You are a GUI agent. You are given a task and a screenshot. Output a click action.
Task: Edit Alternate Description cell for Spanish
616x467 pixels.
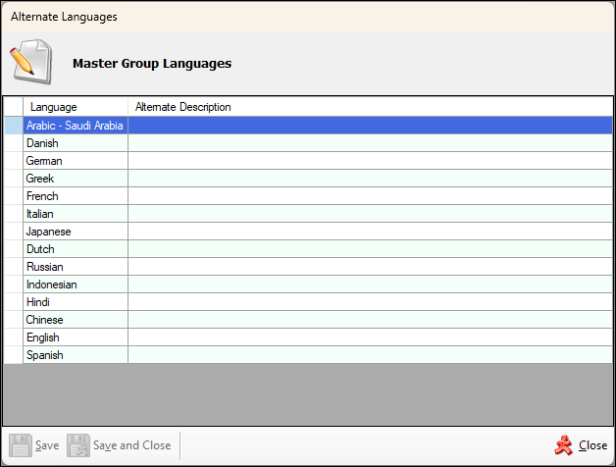point(370,355)
